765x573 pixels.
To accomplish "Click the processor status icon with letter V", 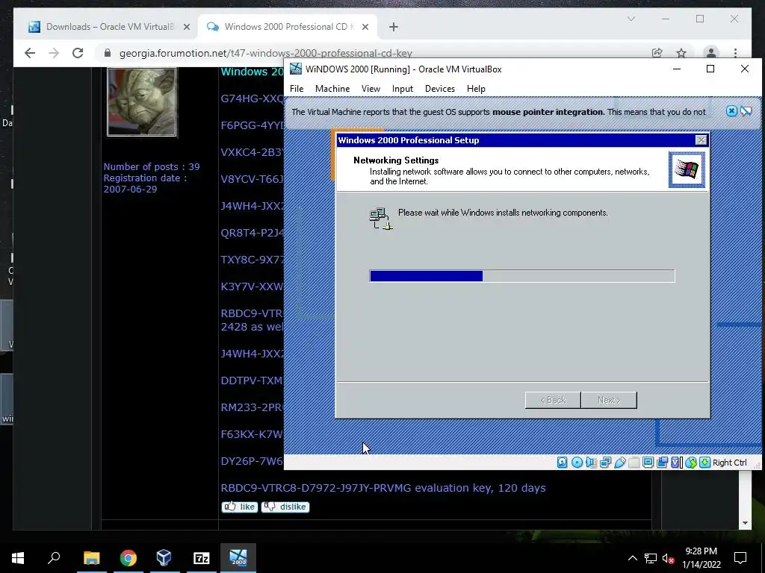I will point(677,463).
